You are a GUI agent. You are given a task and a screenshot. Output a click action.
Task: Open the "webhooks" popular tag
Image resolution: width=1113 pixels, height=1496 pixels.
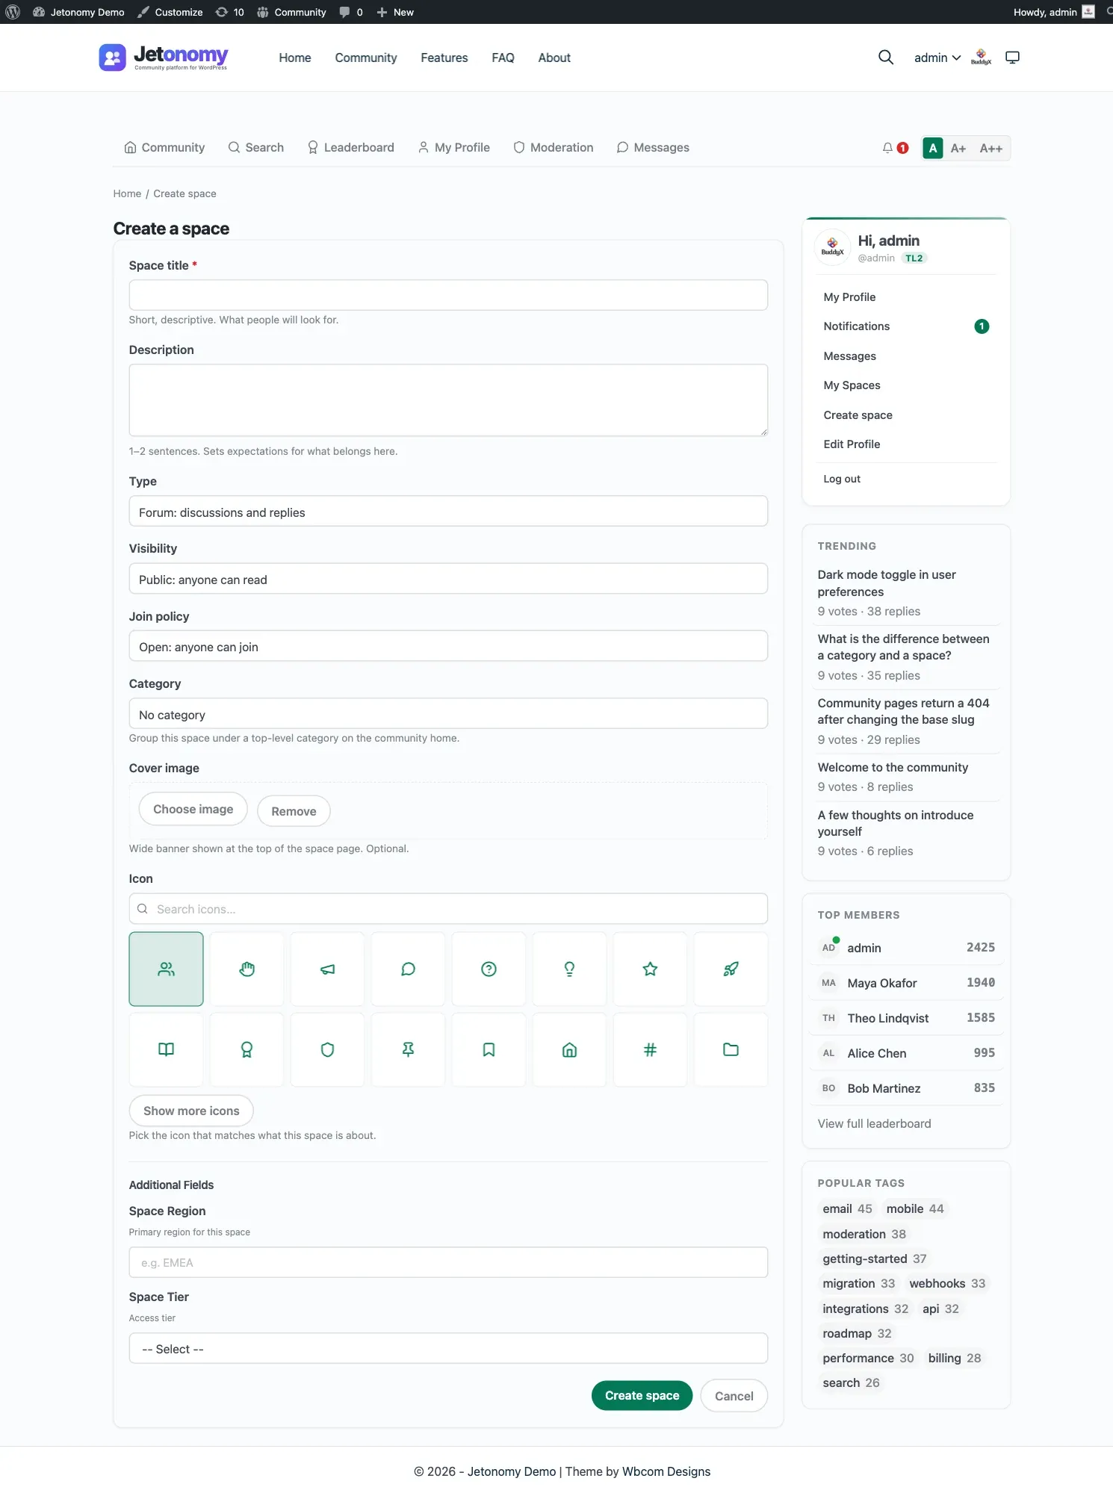coord(947,1283)
